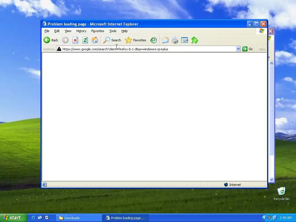Go back with the green Back arrow
296x222 pixels.
(x=51, y=40)
